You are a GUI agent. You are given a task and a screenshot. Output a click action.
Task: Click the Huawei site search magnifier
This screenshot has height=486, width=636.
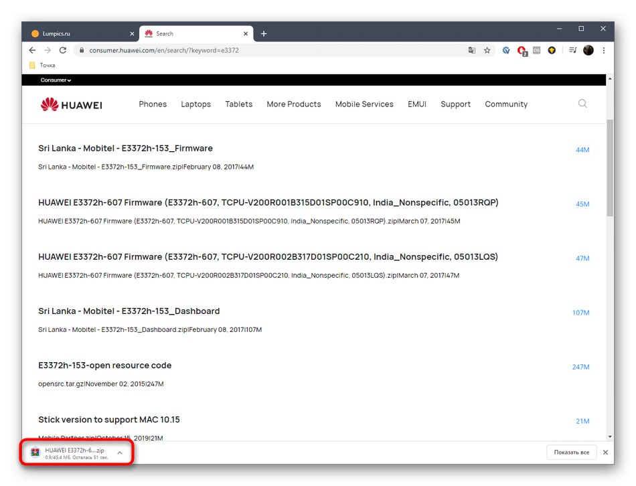click(582, 104)
